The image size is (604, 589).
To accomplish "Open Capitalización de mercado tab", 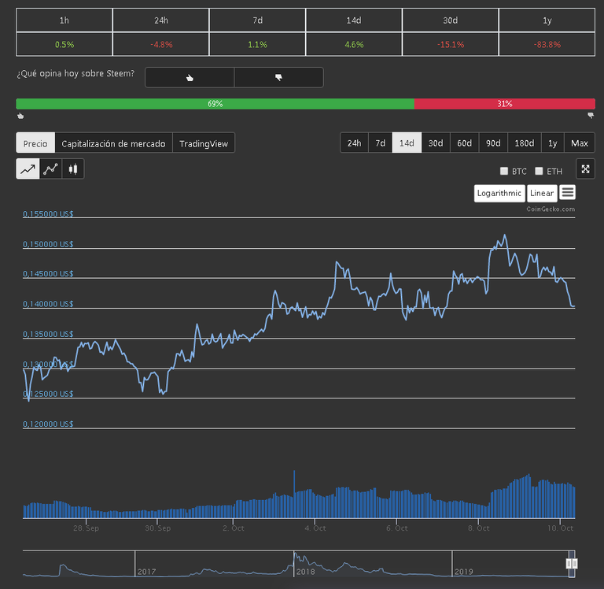I will pos(113,143).
